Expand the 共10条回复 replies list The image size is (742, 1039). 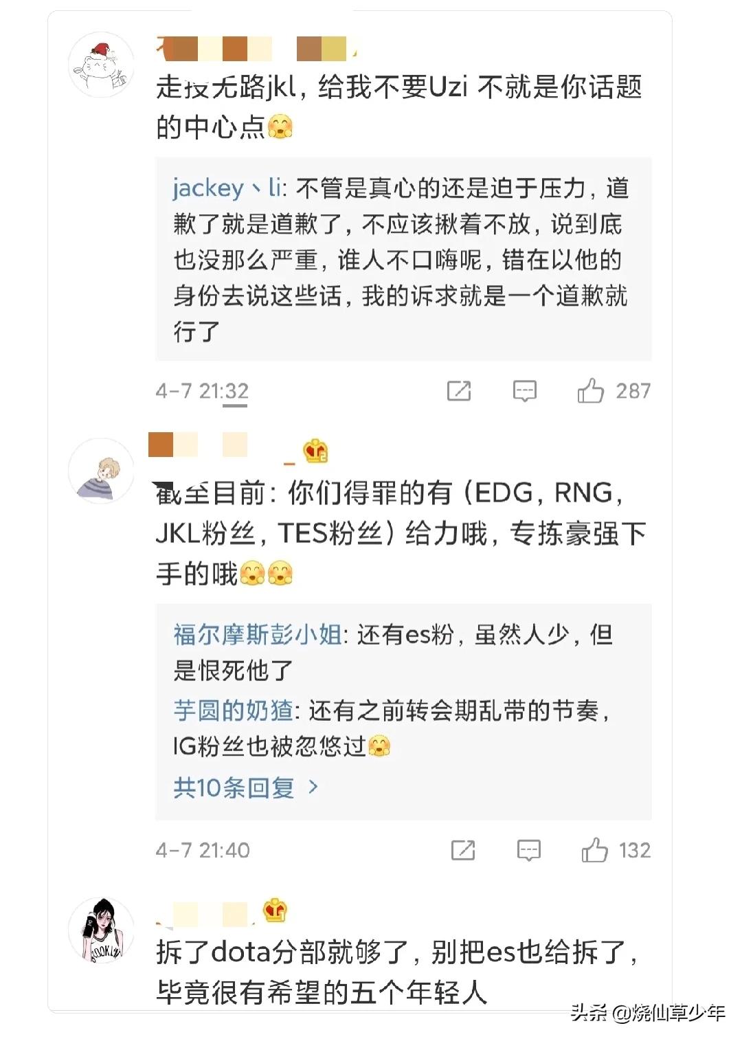click(x=234, y=787)
